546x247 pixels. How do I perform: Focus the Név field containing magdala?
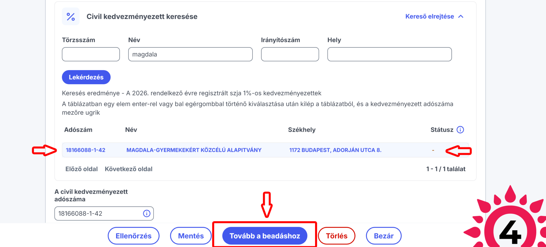[x=190, y=54]
